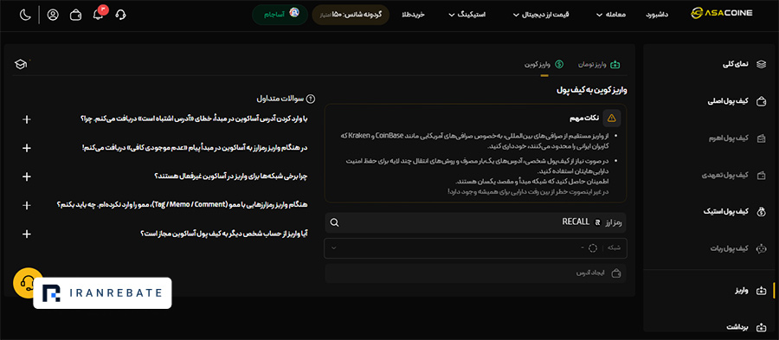
Task: Go to داشبورد menu item
Action: tap(657, 15)
